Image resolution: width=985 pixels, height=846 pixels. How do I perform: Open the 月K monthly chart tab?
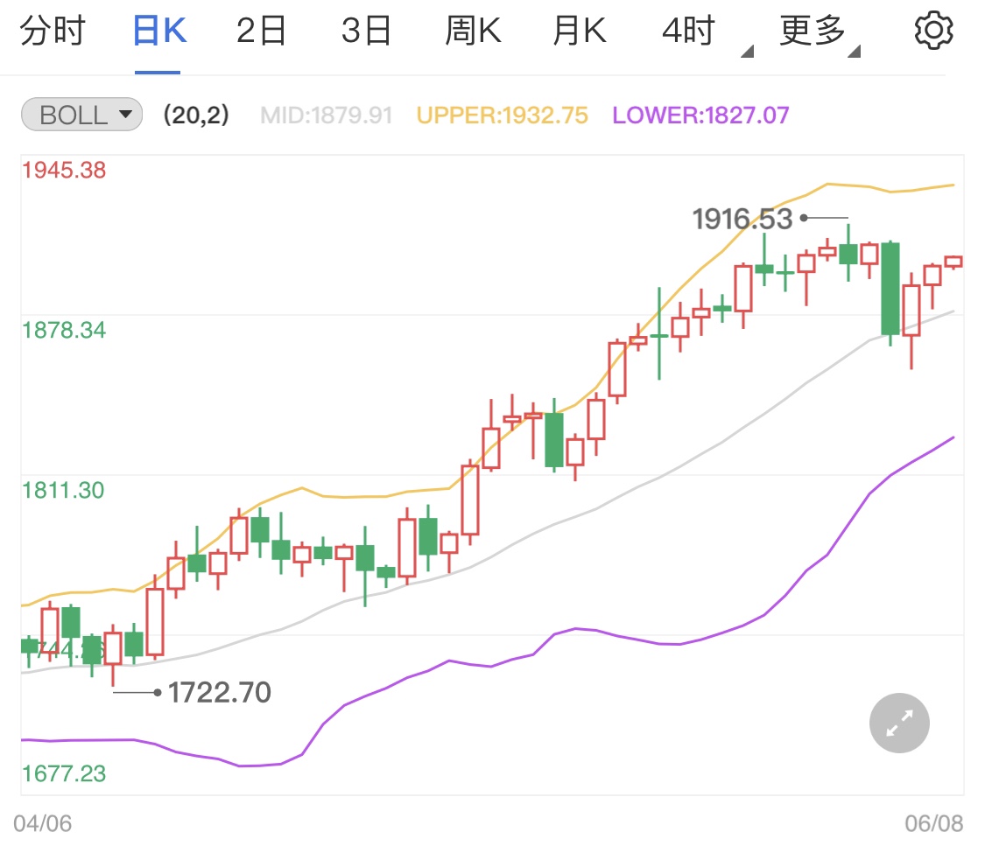click(x=580, y=31)
